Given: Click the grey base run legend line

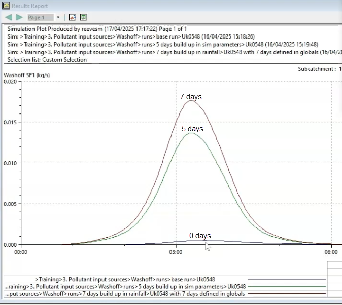Looking at the screenshot, I should click(287, 279).
